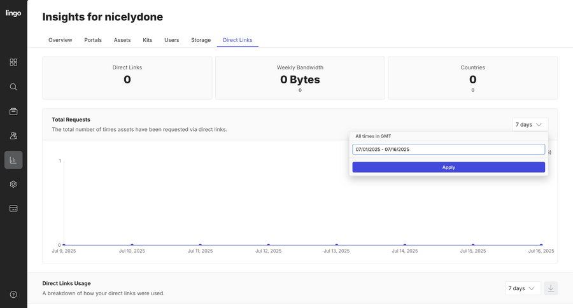Open the help question mark icon
This screenshot has width=573, height=308.
pyautogui.click(x=13, y=295)
